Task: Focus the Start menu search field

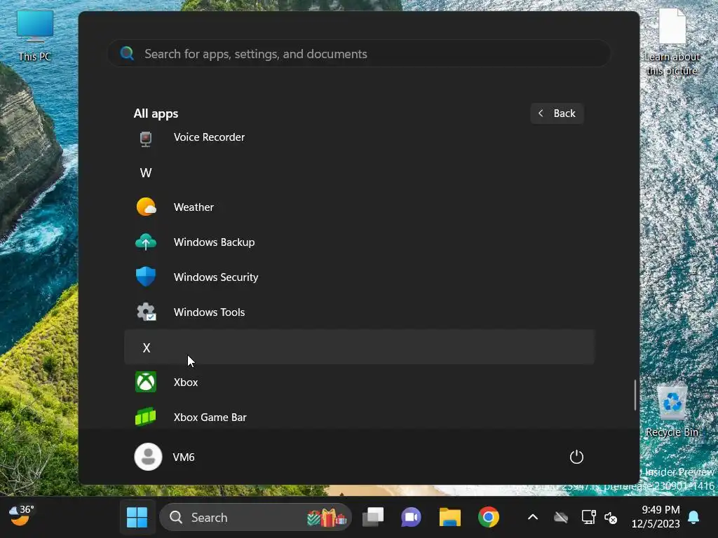Action: click(360, 53)
